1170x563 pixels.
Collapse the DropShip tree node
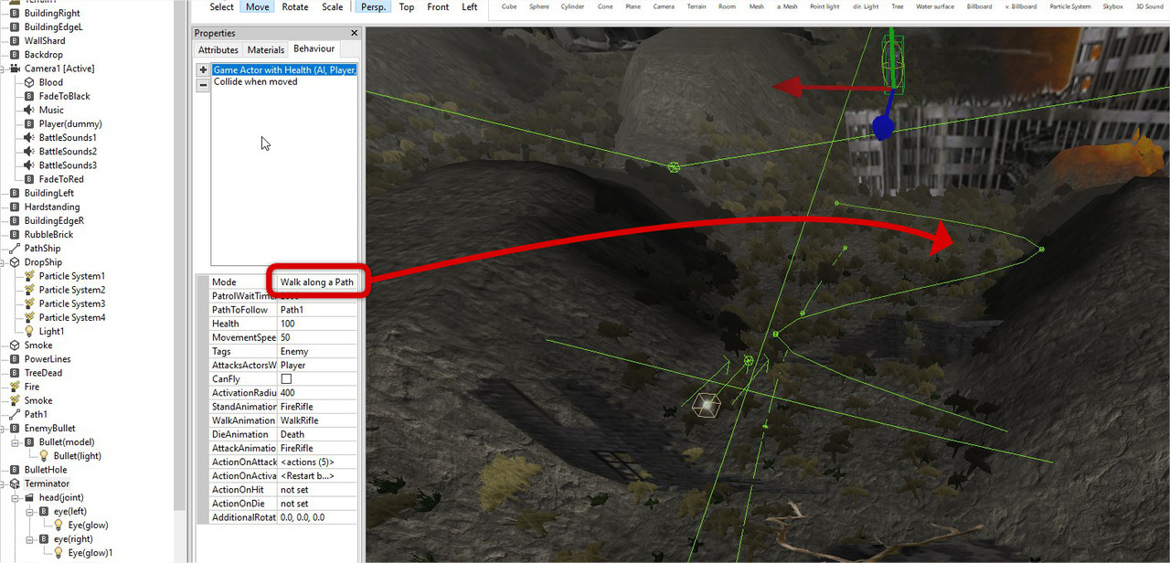point(4,262)
